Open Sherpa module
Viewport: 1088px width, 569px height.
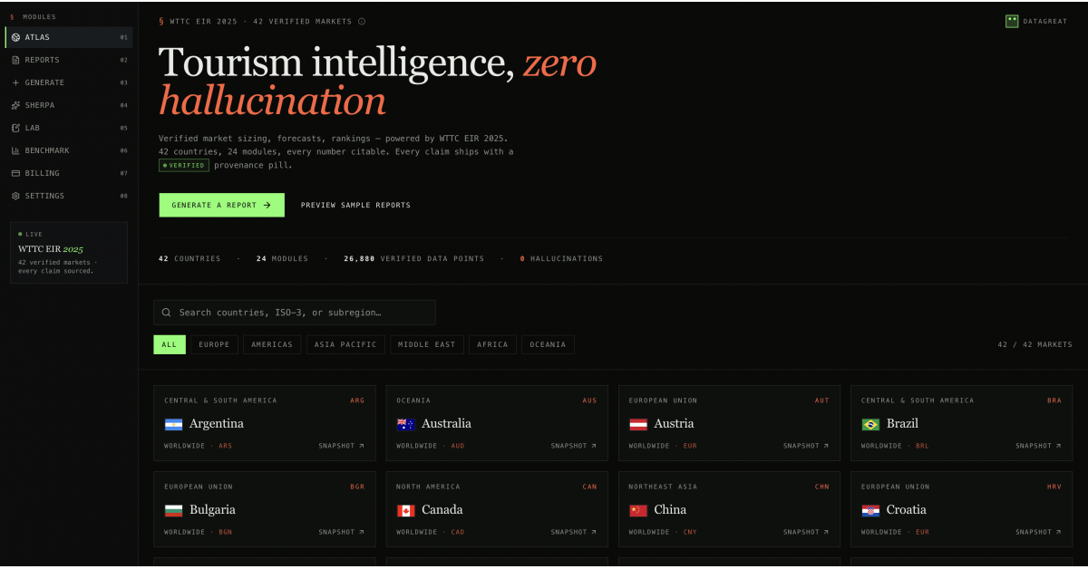(x=69, y=105)
